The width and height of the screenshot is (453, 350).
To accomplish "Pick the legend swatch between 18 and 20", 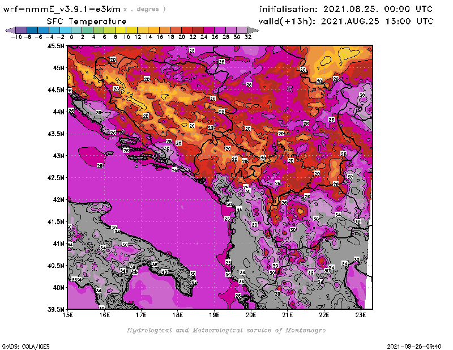I will (176, 30).
